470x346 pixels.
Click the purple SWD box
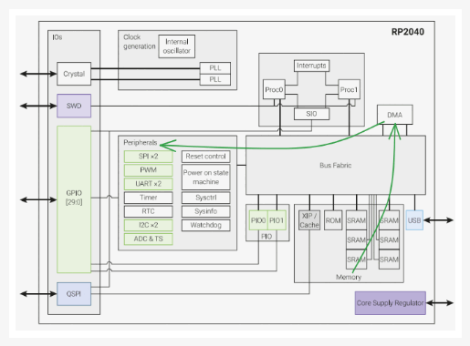74,106
